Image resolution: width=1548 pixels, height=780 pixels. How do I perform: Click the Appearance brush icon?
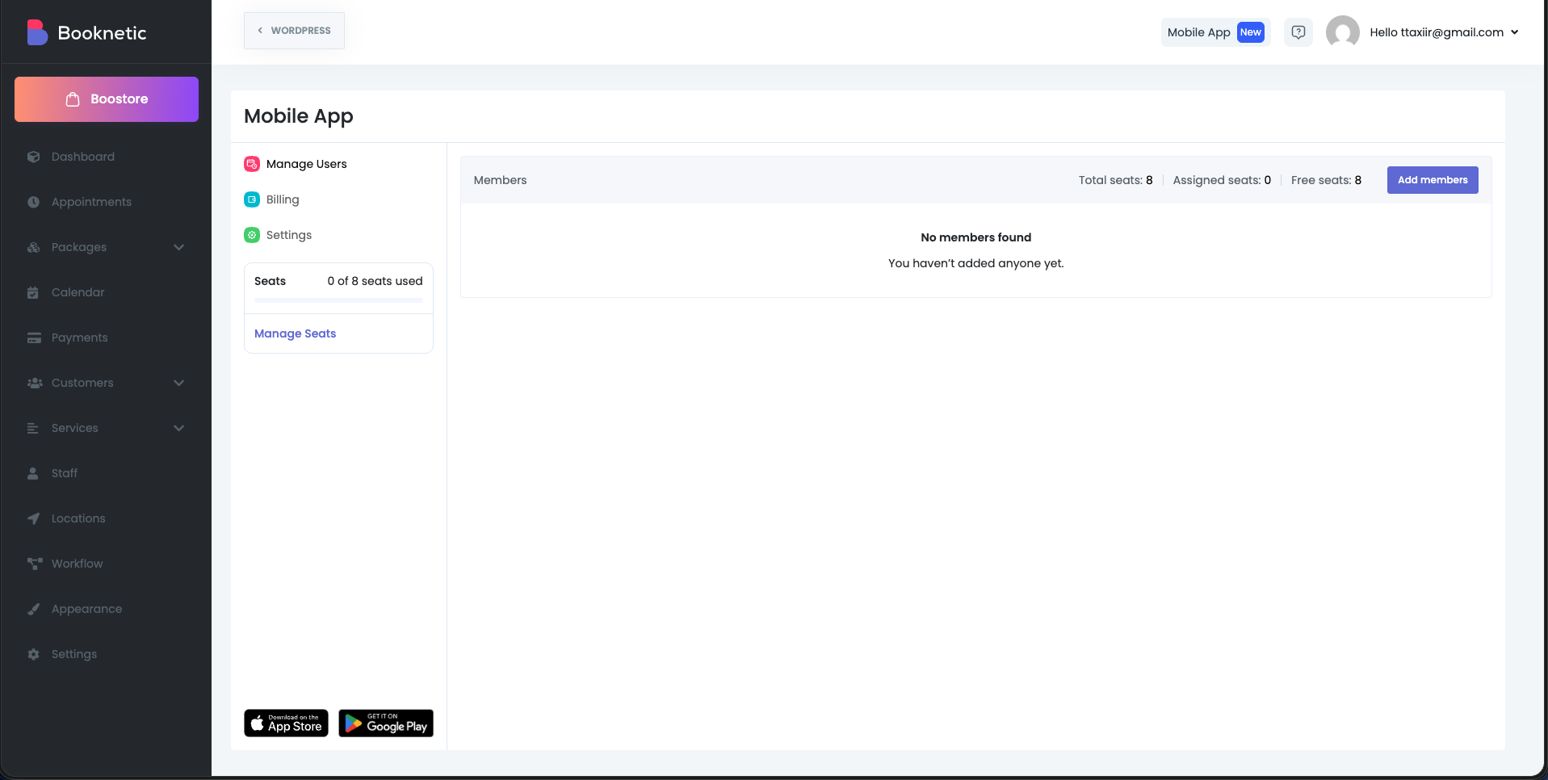coord(33,609)
